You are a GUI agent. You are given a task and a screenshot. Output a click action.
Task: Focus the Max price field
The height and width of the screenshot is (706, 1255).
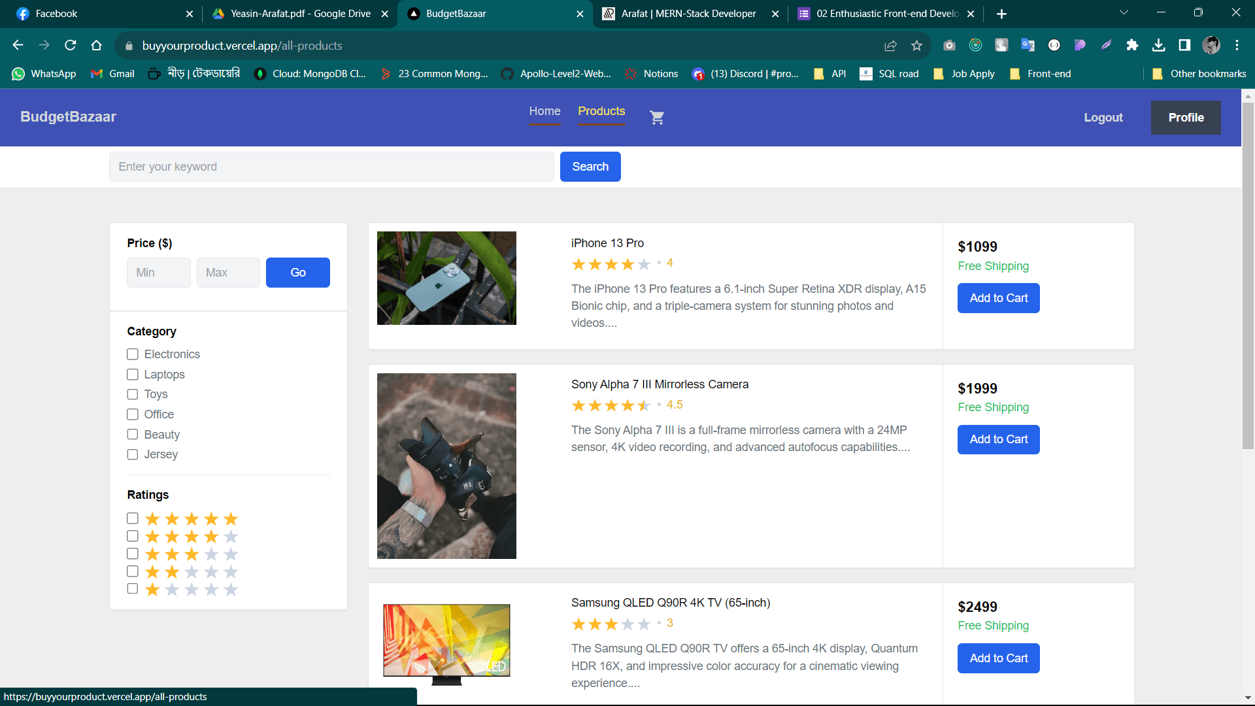click(x=228, y=273)
